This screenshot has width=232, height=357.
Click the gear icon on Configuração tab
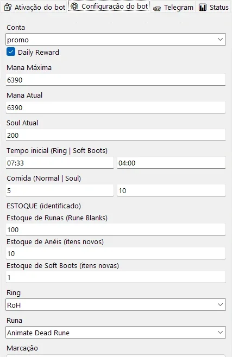pos(74,7)
